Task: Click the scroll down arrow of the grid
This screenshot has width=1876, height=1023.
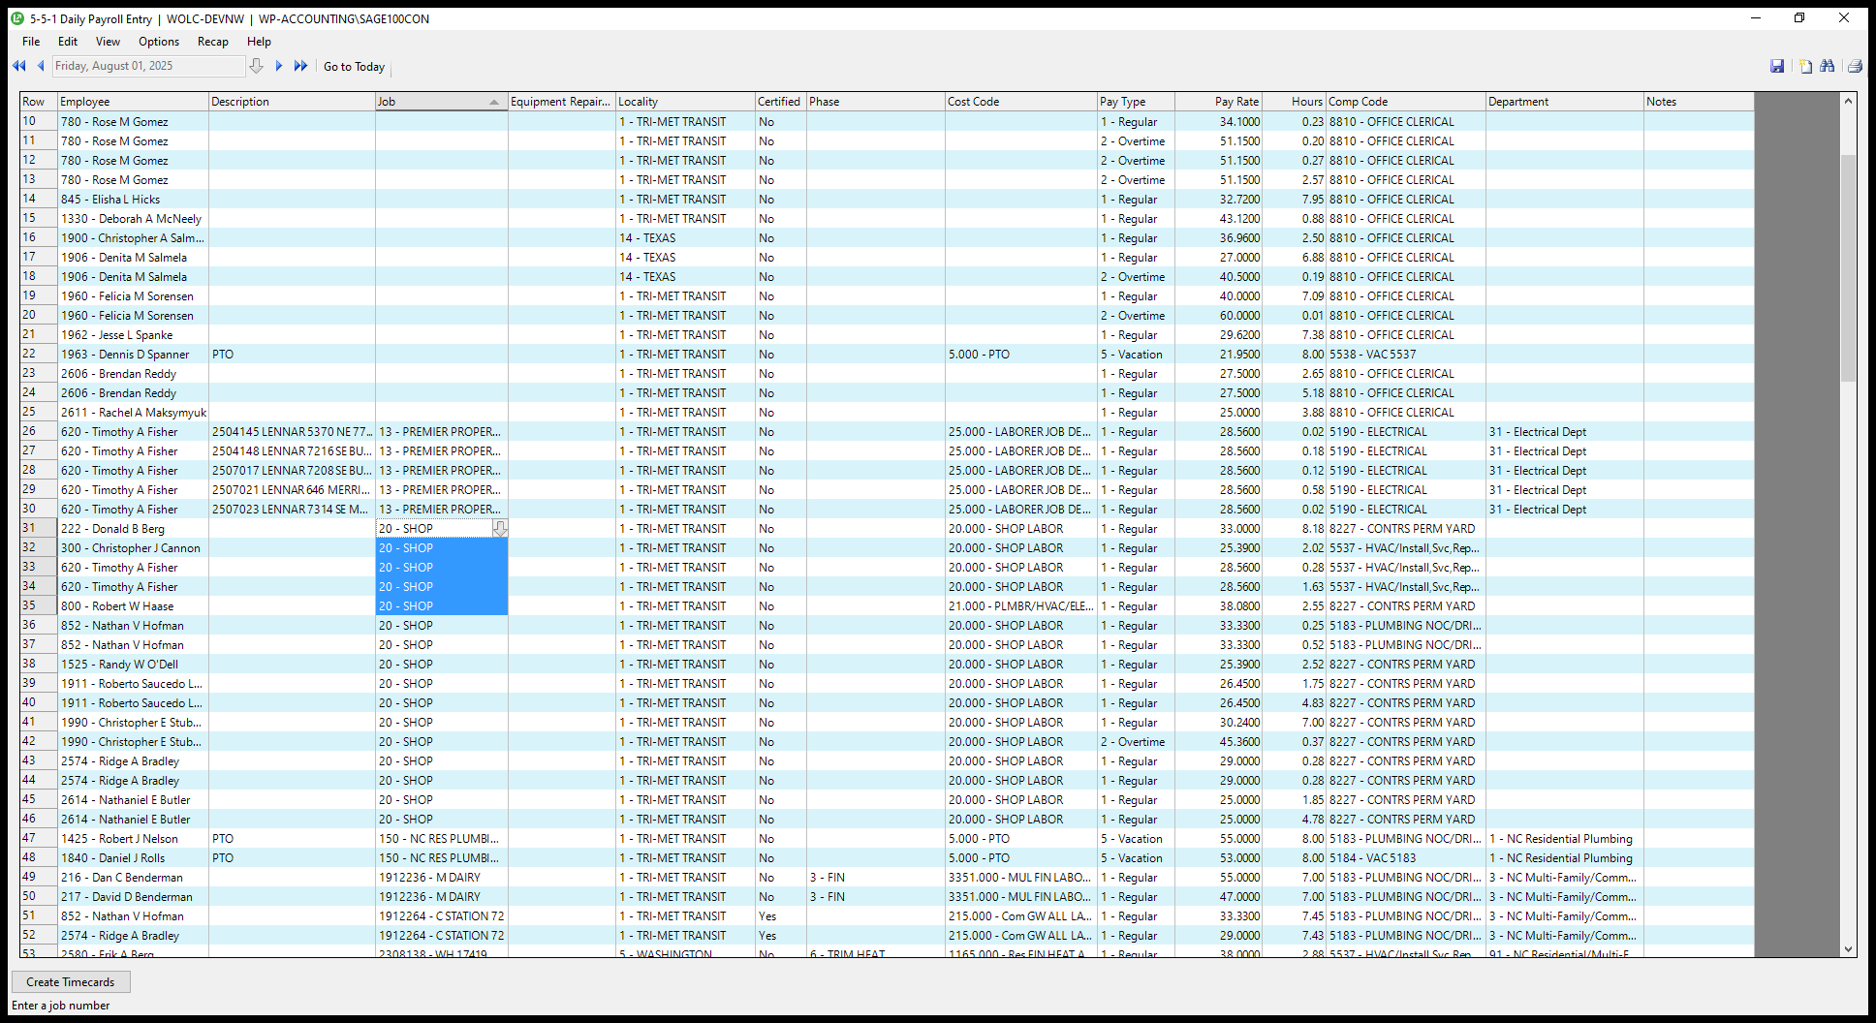Action: (x=1848, y=949)
